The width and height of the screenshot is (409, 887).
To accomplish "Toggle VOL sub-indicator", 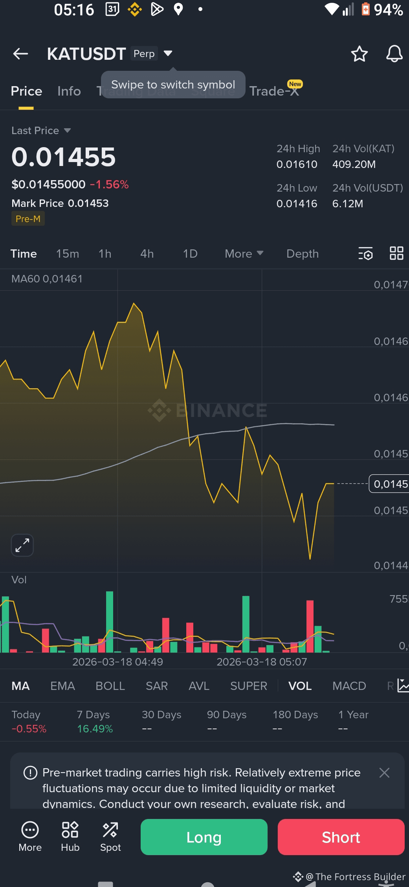I will pos(300,686).
